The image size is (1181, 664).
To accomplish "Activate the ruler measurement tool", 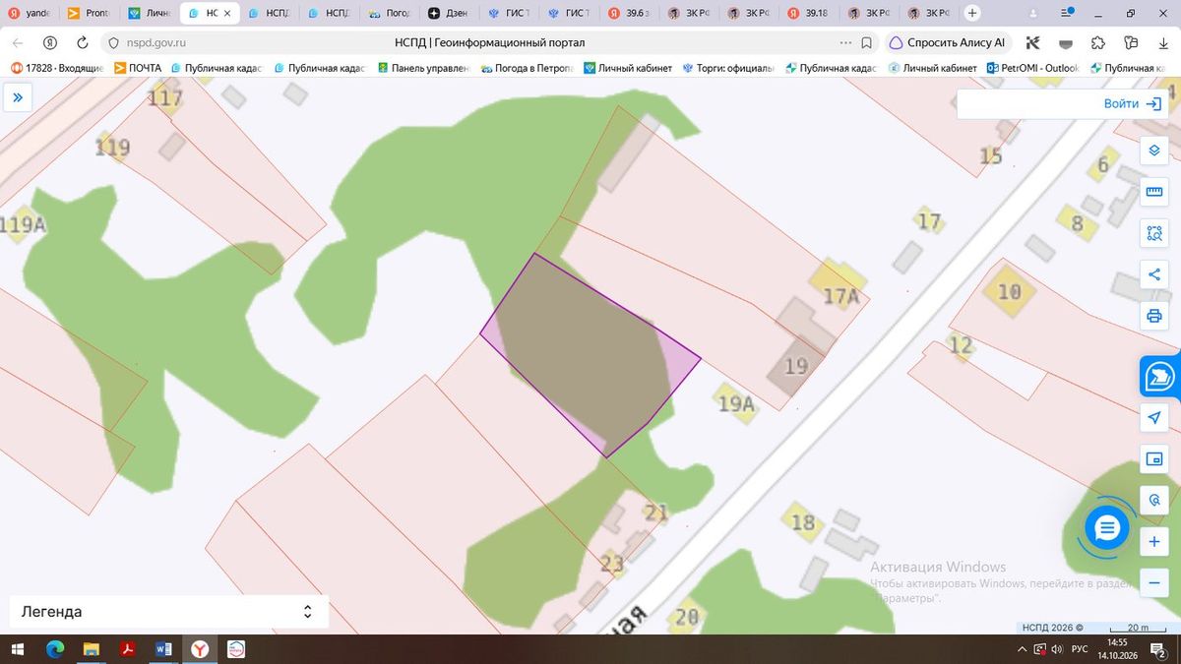I will pyautogui.click(x=1154, y=192).
